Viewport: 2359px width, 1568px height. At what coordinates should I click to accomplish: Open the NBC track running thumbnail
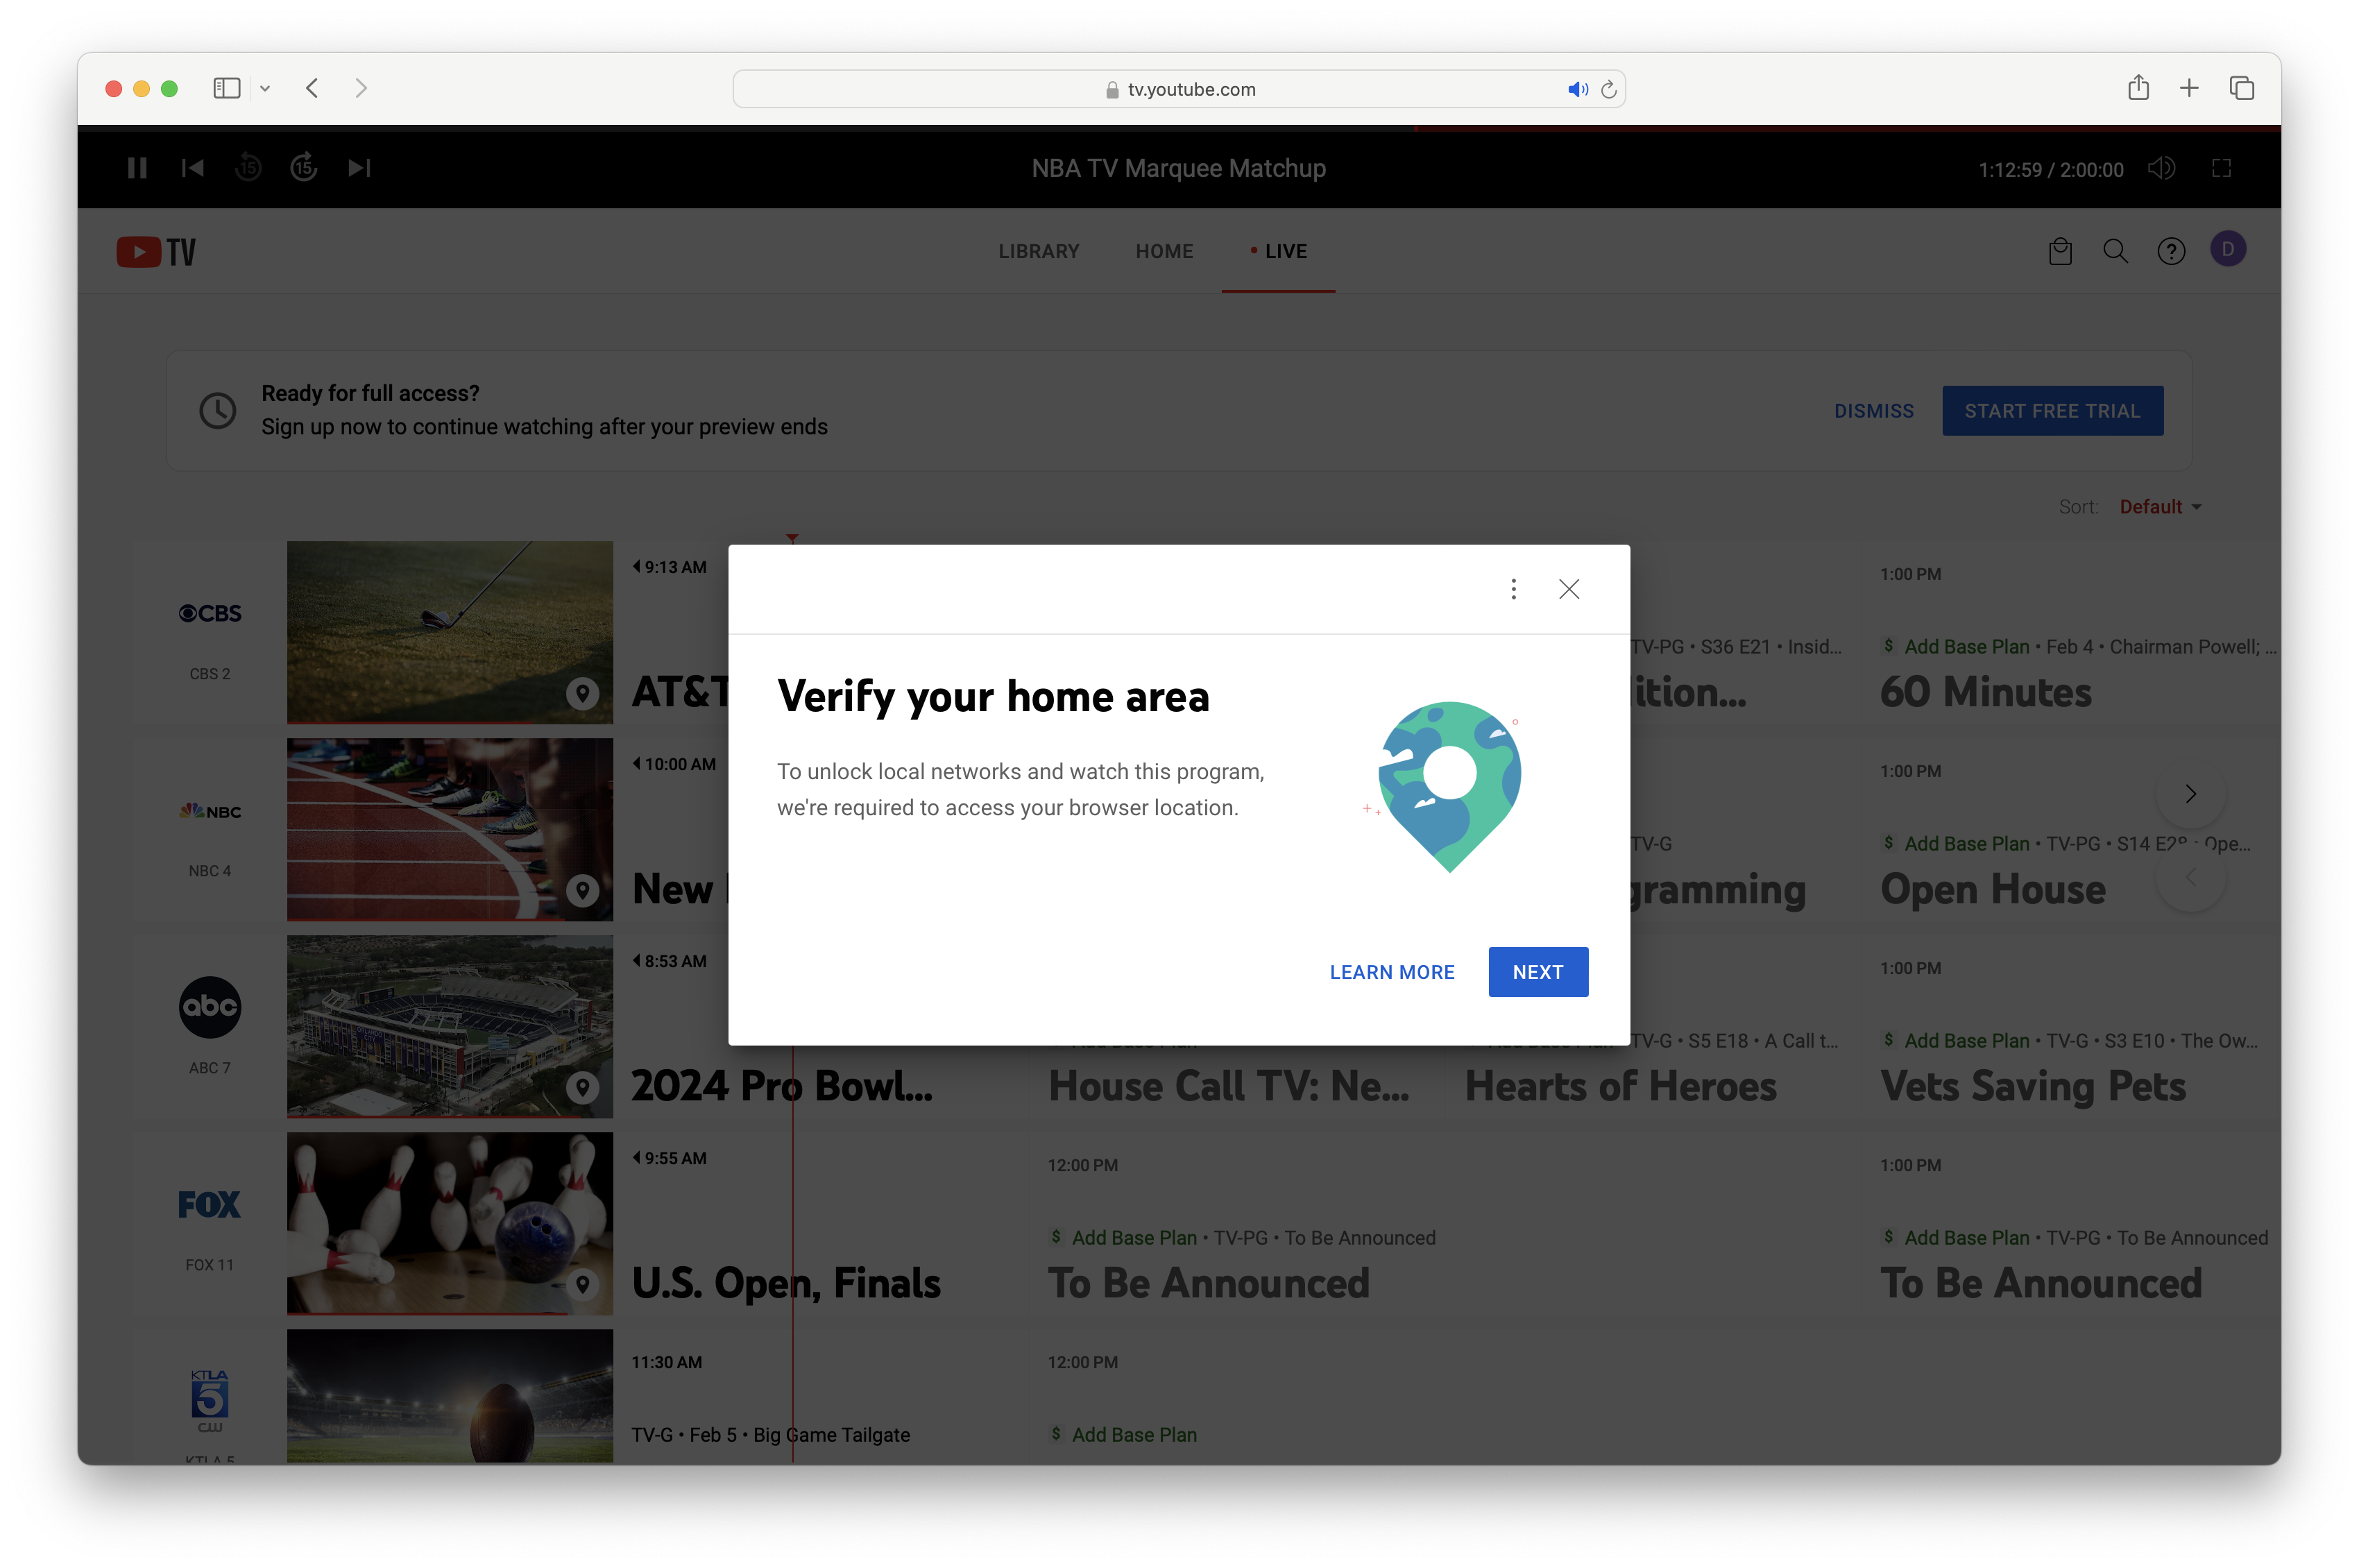[450, 829]
